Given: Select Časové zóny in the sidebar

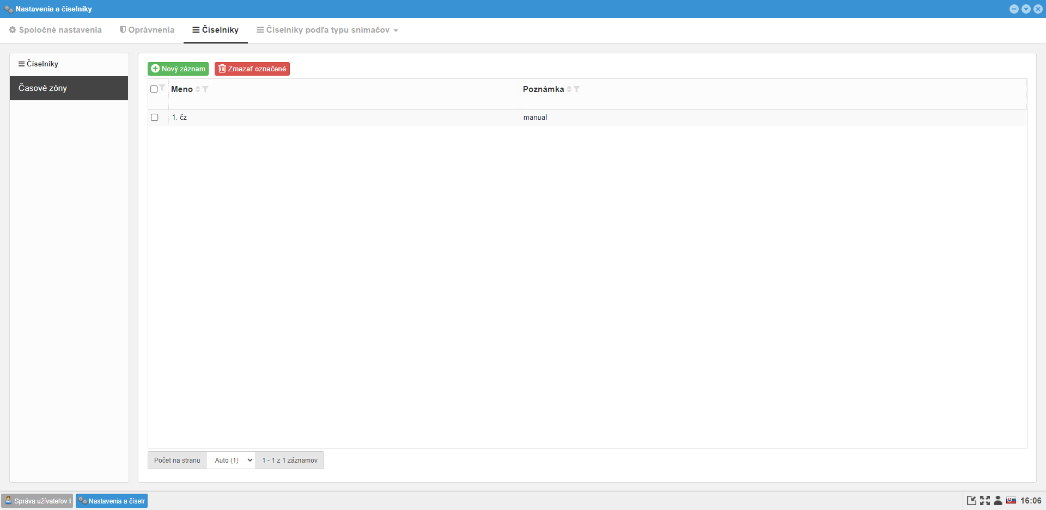Looking at the screenshot, I should coord(69,88).
